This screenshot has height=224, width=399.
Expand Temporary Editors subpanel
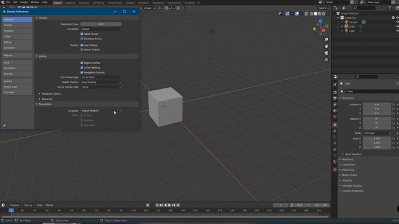(50, 94)
